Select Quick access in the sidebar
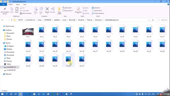The width and height of the screenshot is (170, 96). tap(9, 26)
